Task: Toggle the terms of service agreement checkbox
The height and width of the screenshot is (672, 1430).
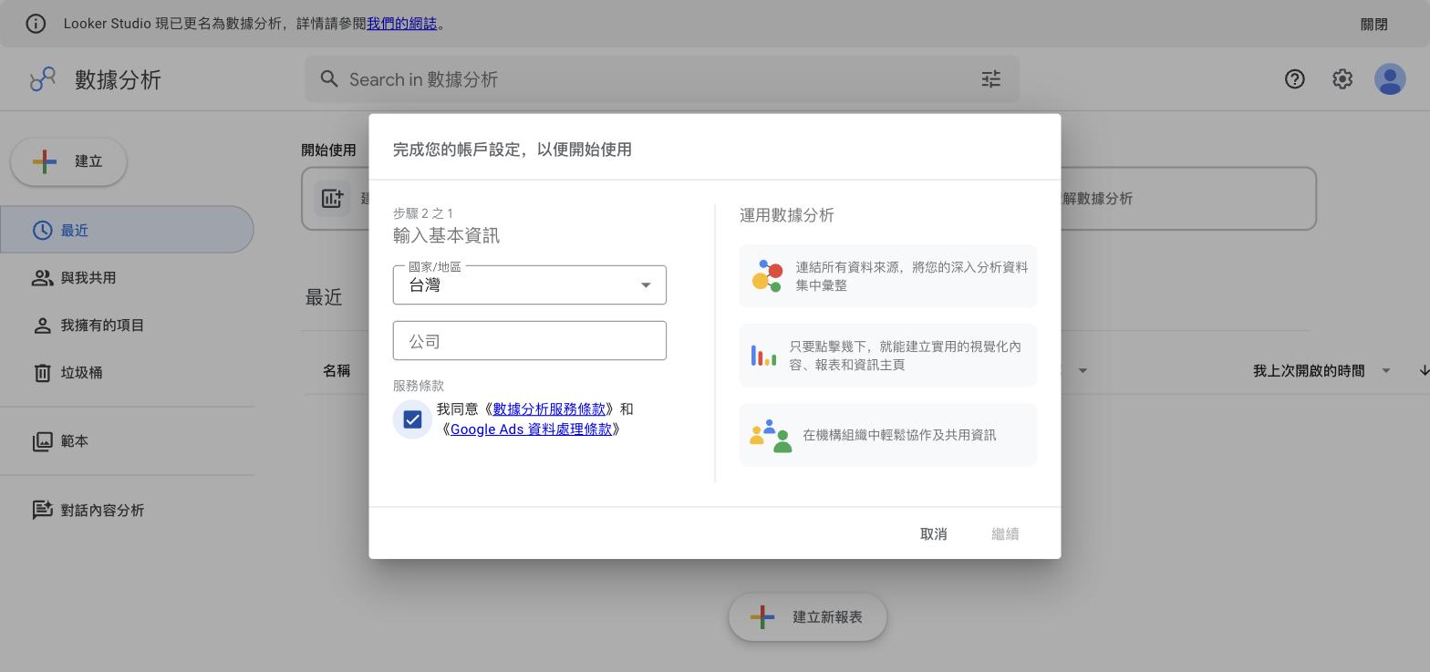Action: (412, 419)
